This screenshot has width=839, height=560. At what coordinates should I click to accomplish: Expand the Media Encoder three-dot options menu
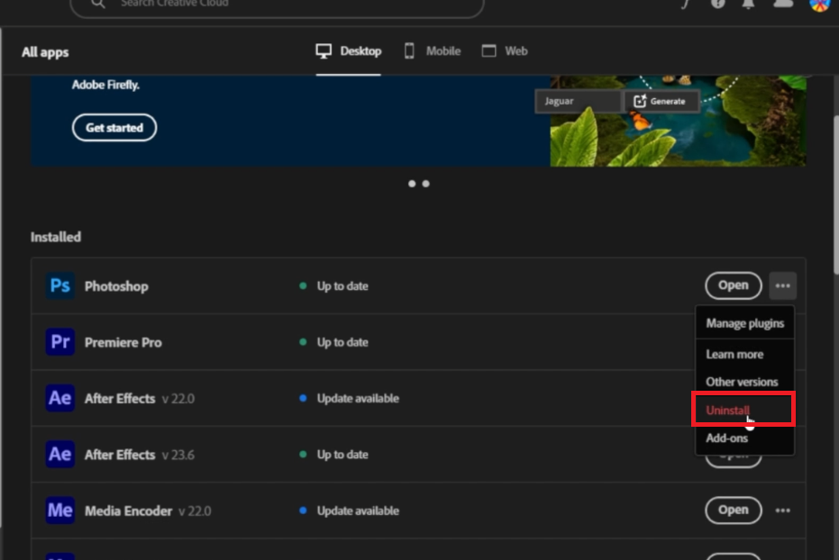click(x=782, y=510)
